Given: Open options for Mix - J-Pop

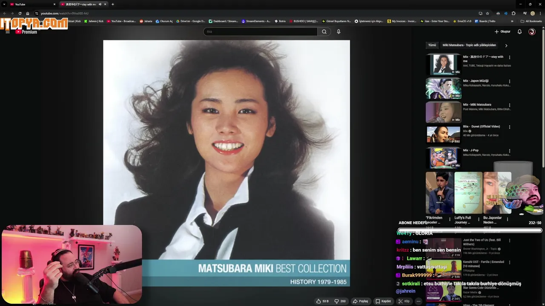Looking at the screenshot, I should tap(509, 151).
